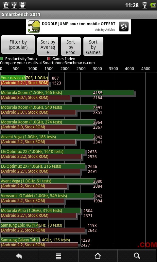Image resolution: width=157 pixels, height=262 pixels.
Task: Select Samsung Epic 4G 73 tests bar
Action: [x=19, y=225]
